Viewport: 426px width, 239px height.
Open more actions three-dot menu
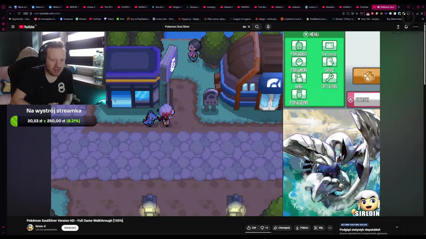(330, 228)
